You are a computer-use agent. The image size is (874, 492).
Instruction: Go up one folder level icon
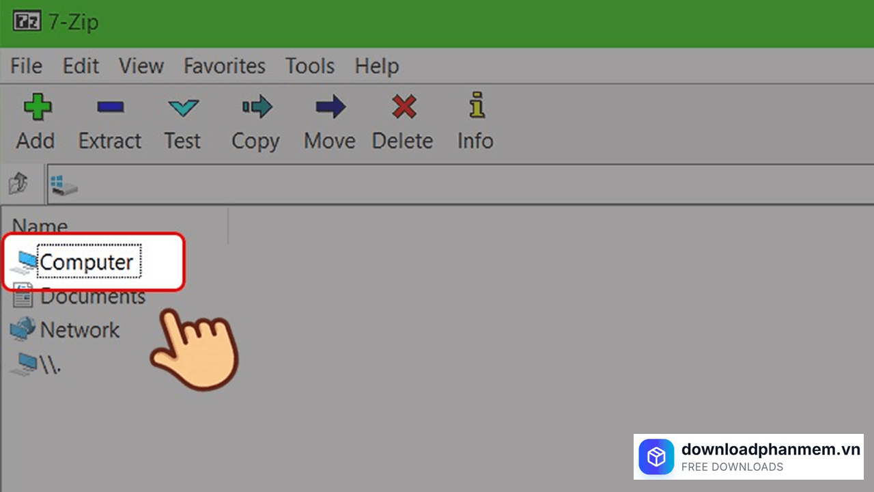point(18,183)
